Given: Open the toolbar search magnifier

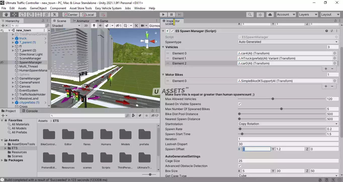Looking at the screenshot, I should coord(250,15).
